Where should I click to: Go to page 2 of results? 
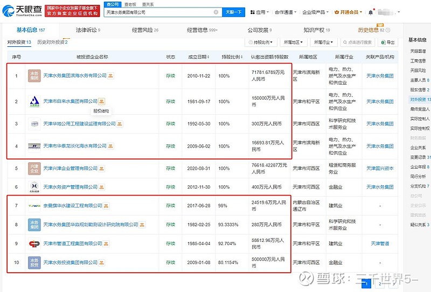(x=380, y=284)
